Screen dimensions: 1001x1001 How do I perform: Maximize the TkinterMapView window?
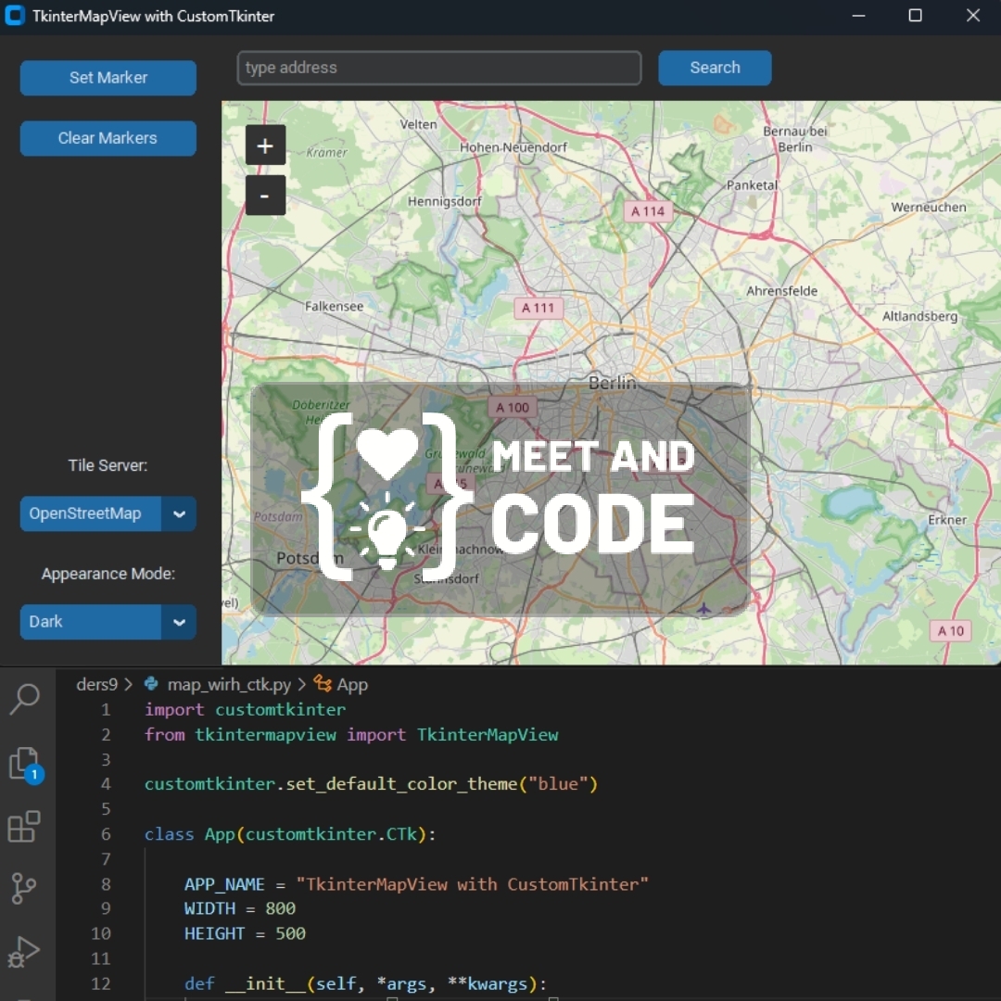(915, 16)
